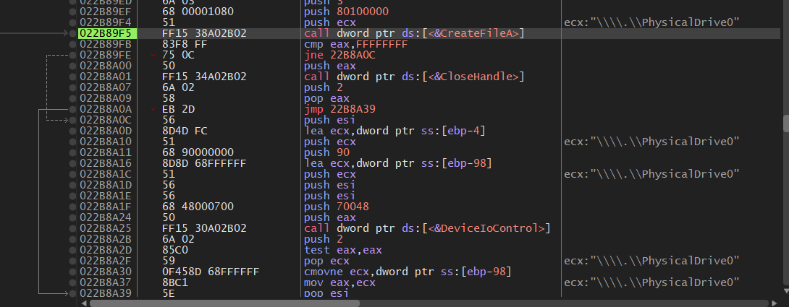Select the cmp eax,FFFFFFFF line
This screenshot has width=789, height=307.
coord(355,44)
